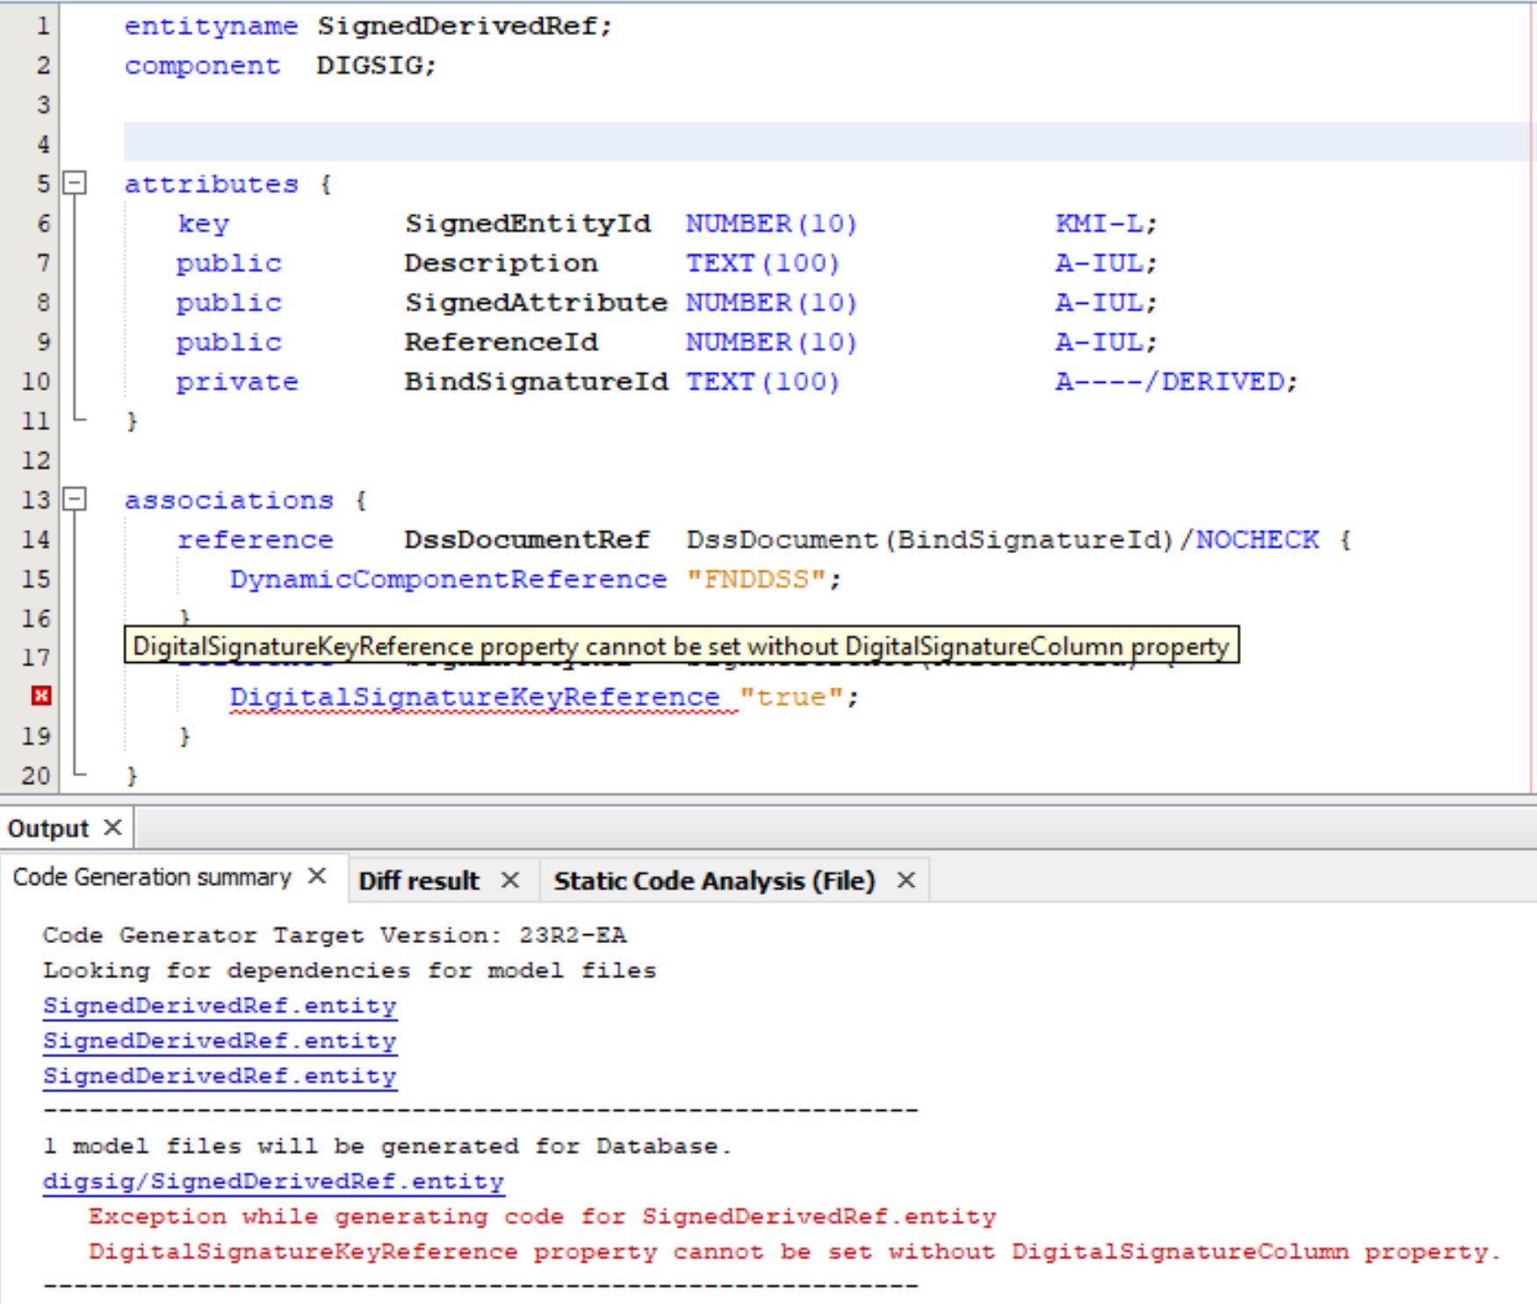Viewport: 1537px width, 1304px height.
Task: Click the red error marker in gutter
Action: (40, 695)
